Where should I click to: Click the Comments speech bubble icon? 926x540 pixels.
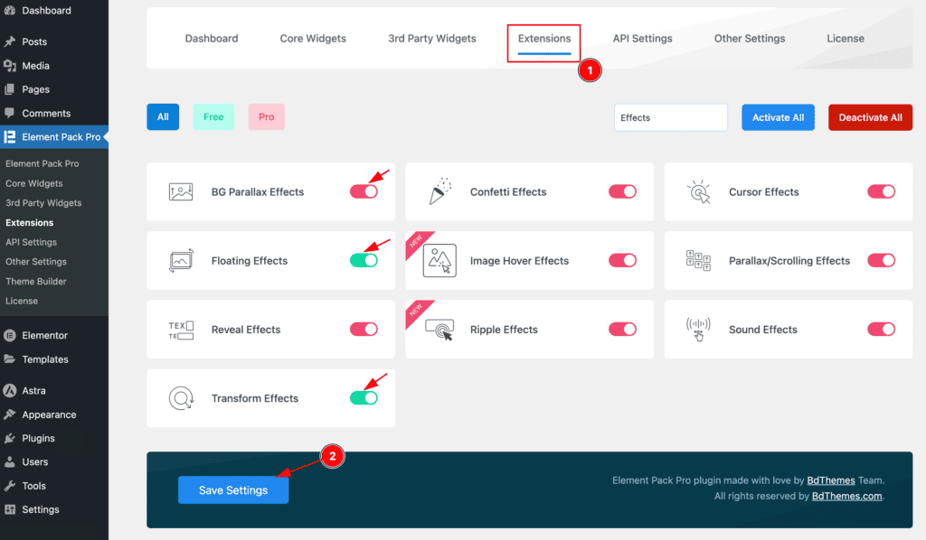click(9, 113)
